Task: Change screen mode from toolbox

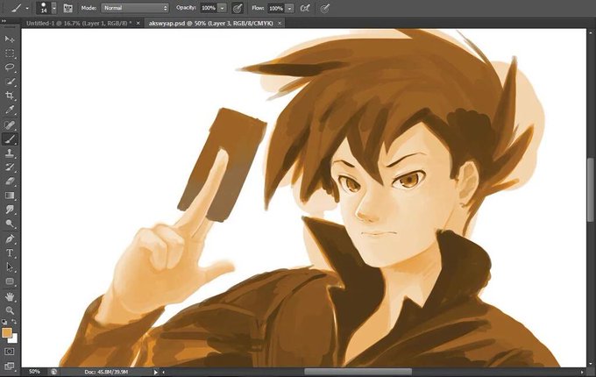Action: tap(10, 366)
